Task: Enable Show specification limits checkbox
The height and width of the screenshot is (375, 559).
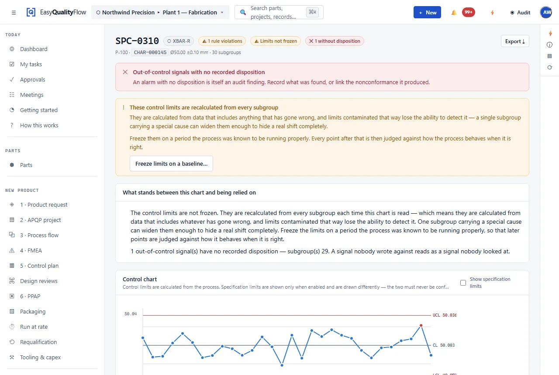Action: (463, 283)
